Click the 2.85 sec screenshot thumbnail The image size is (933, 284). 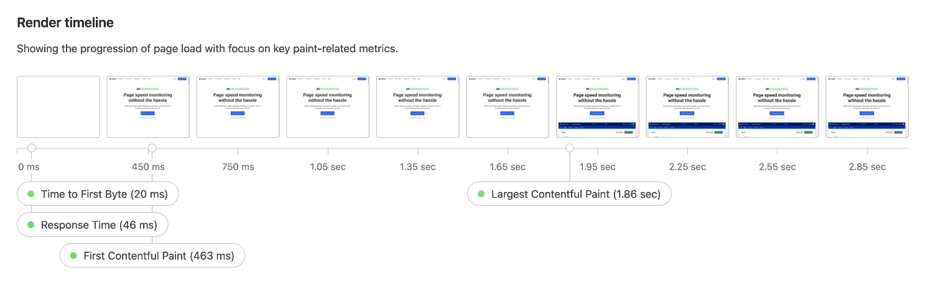click(867, 107)
